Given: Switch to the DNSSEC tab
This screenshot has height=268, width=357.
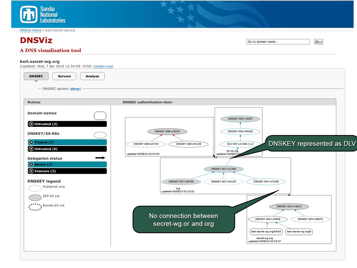Looking at the screenshot, I should (x=36, y=76).
